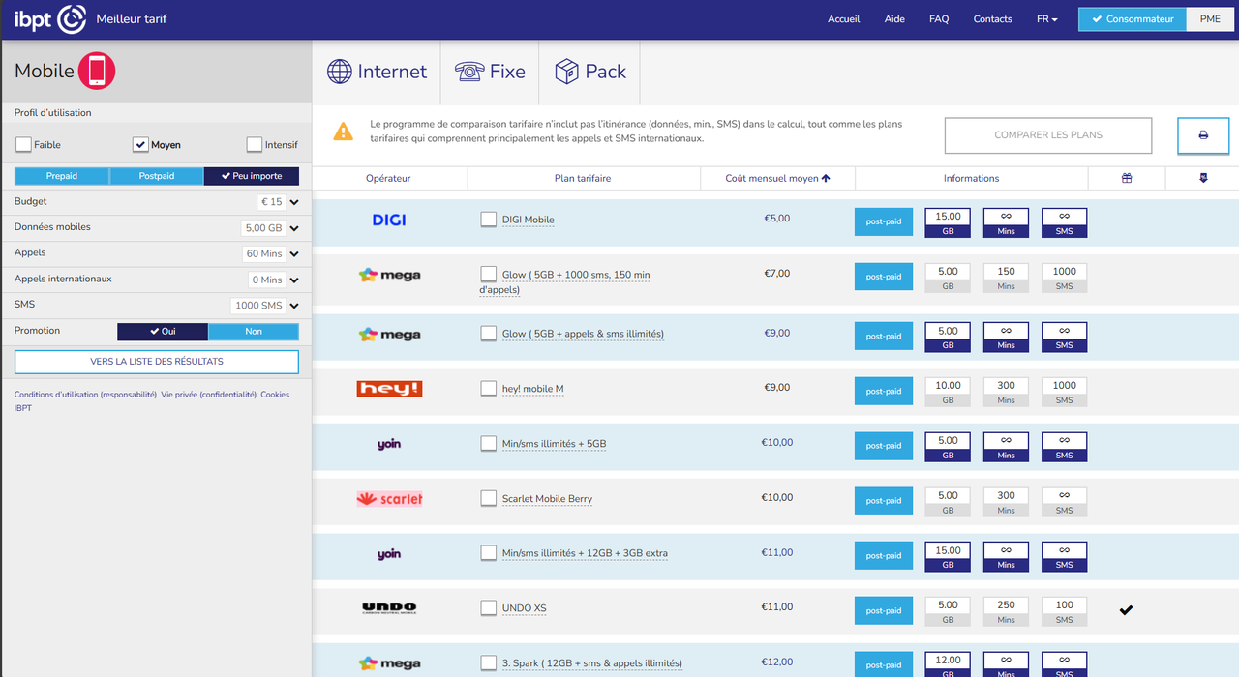Check the UNDO XS plan checkbox
This screenshot has width=1239, height=677.
[489, 608]
